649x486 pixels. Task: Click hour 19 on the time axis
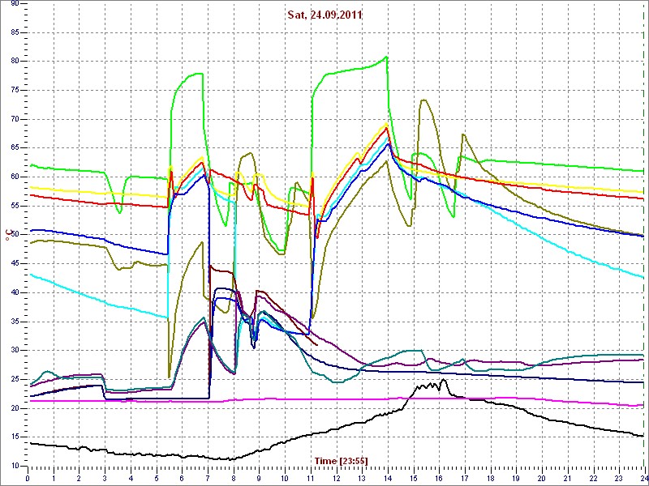tap(516, 478)
